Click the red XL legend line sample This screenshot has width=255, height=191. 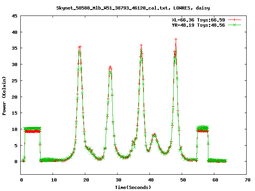pos(234,20)
